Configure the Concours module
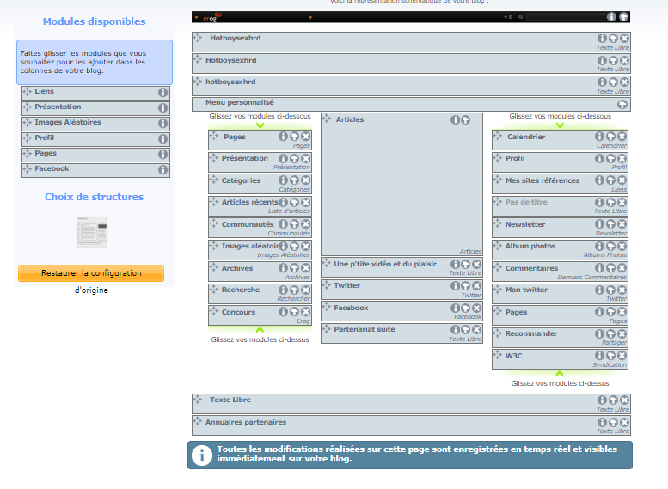668x489 pixels. 294,312
